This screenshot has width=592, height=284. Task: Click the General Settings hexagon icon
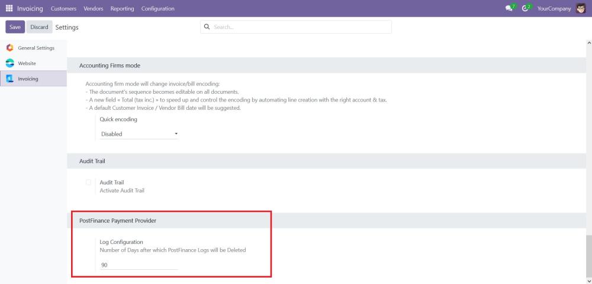point(9,48)
